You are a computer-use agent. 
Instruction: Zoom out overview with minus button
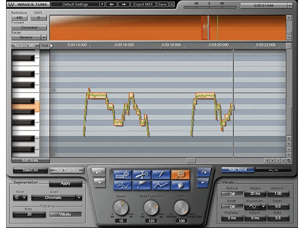pos(289,37)
